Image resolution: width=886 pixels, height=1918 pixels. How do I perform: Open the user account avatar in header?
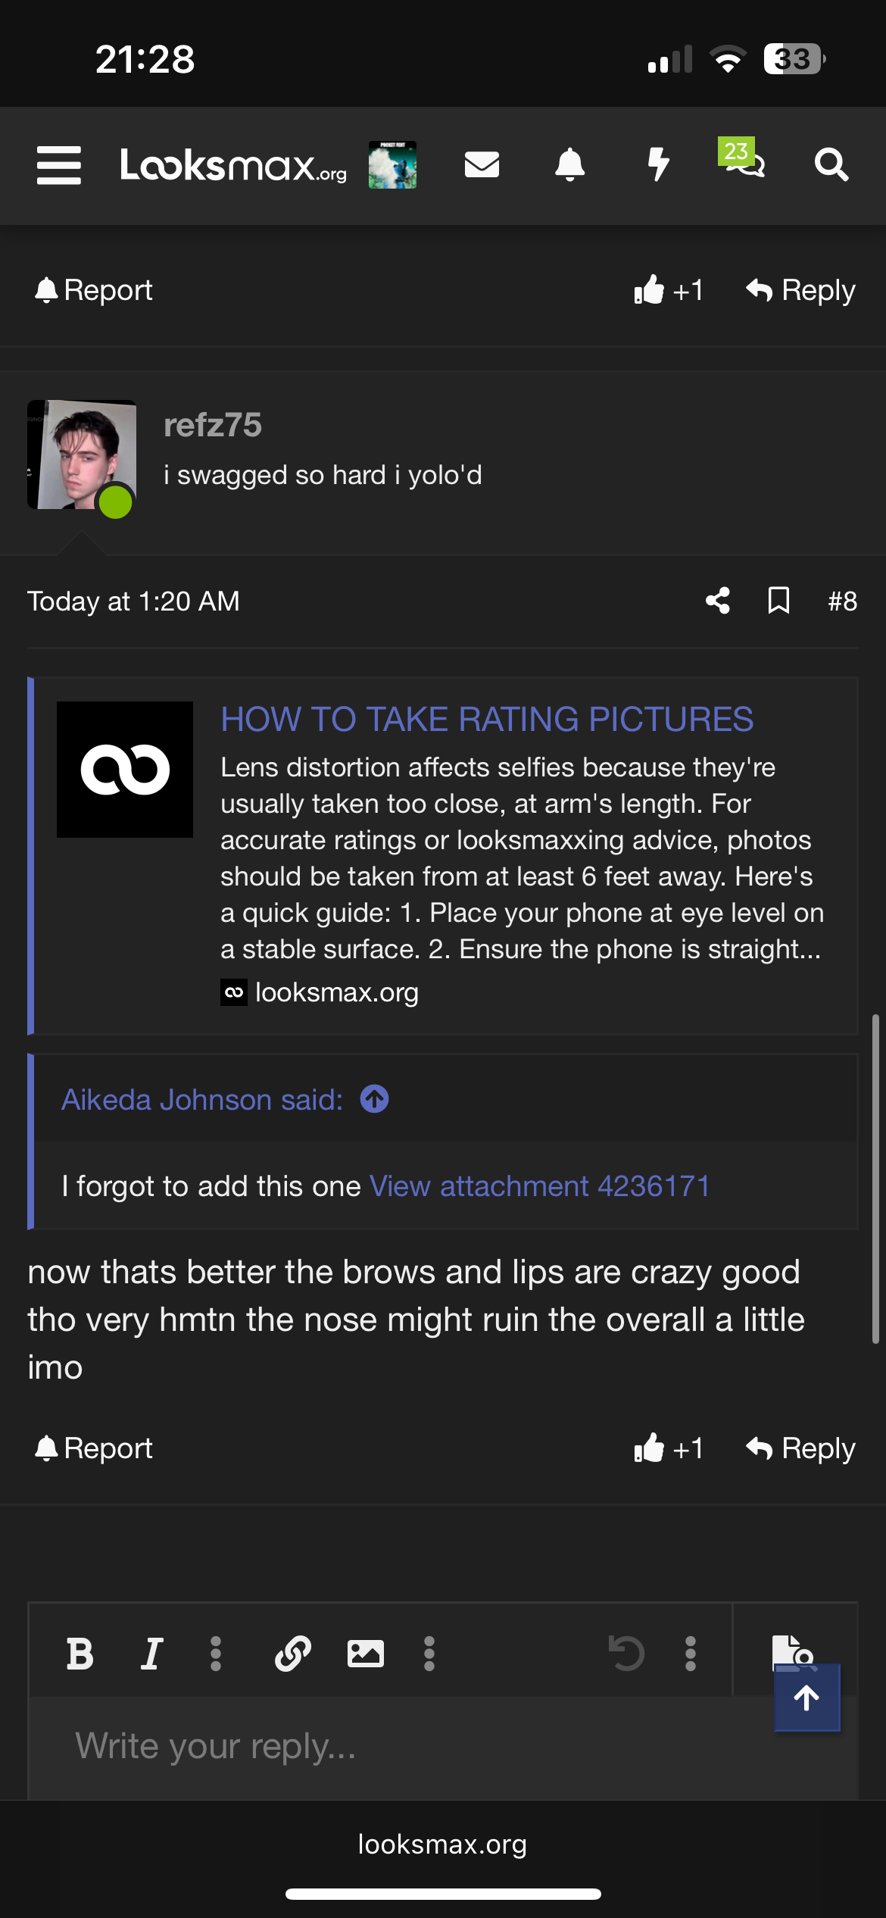392,164
